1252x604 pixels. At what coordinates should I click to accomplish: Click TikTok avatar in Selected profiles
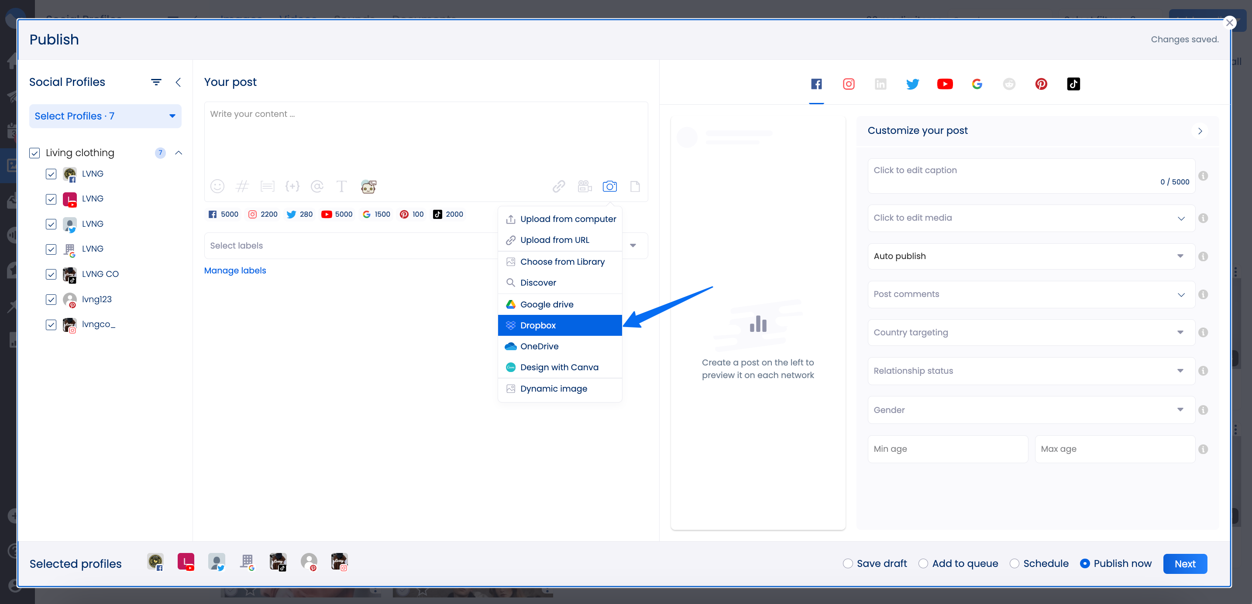pos(278,562)
